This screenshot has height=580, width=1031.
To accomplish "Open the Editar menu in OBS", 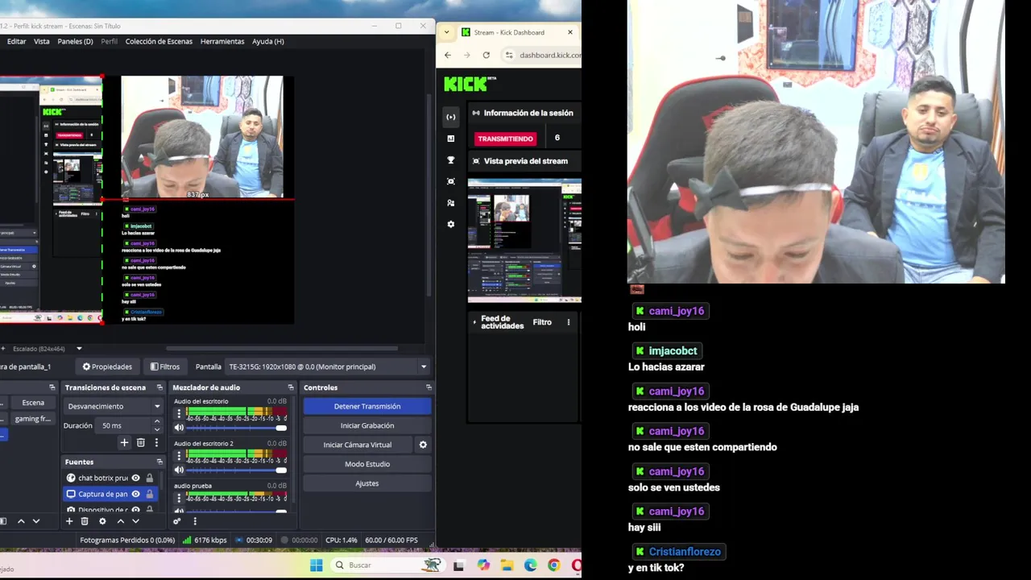I will coord(16,41).
